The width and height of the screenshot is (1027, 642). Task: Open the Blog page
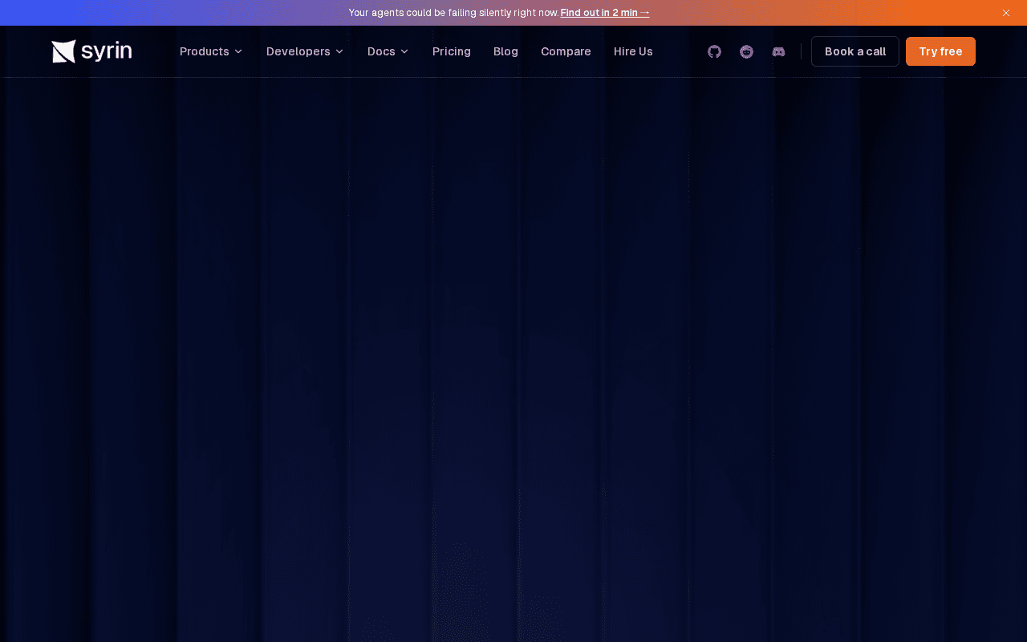click(505, 51)
